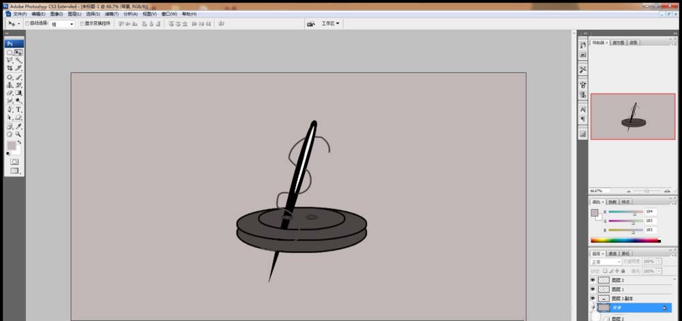Select the Magic Wand tool
This screenshot has width=682, height=321.
18,61
